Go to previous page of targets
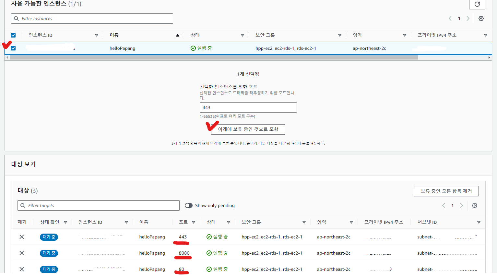The height and width of the screenshot is (275, 497). click(444, 205)
